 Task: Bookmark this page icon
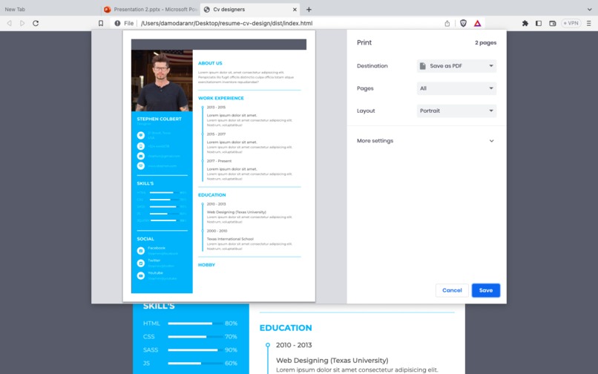[x=101, y=23]
